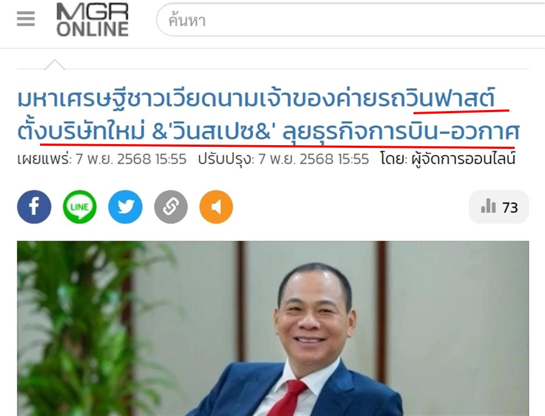Viewport: 545px width, 416px height.
Task: Share the article via LINE
Action: click(80, 207)
